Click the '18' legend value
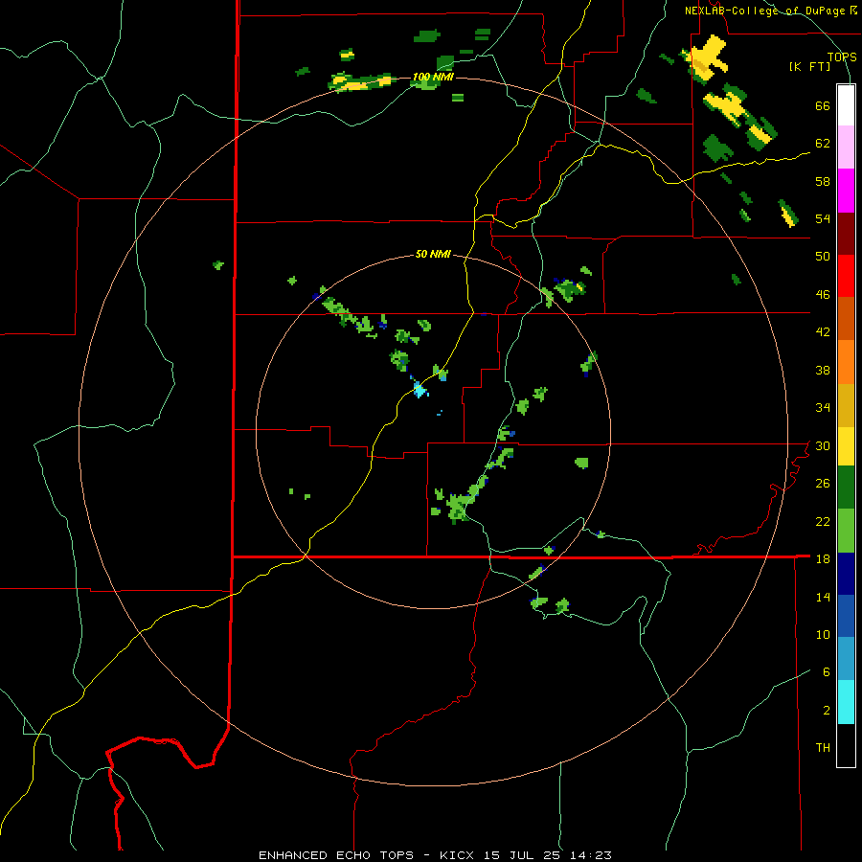This screenshot has height=862, width=862. tap(823, 559)
